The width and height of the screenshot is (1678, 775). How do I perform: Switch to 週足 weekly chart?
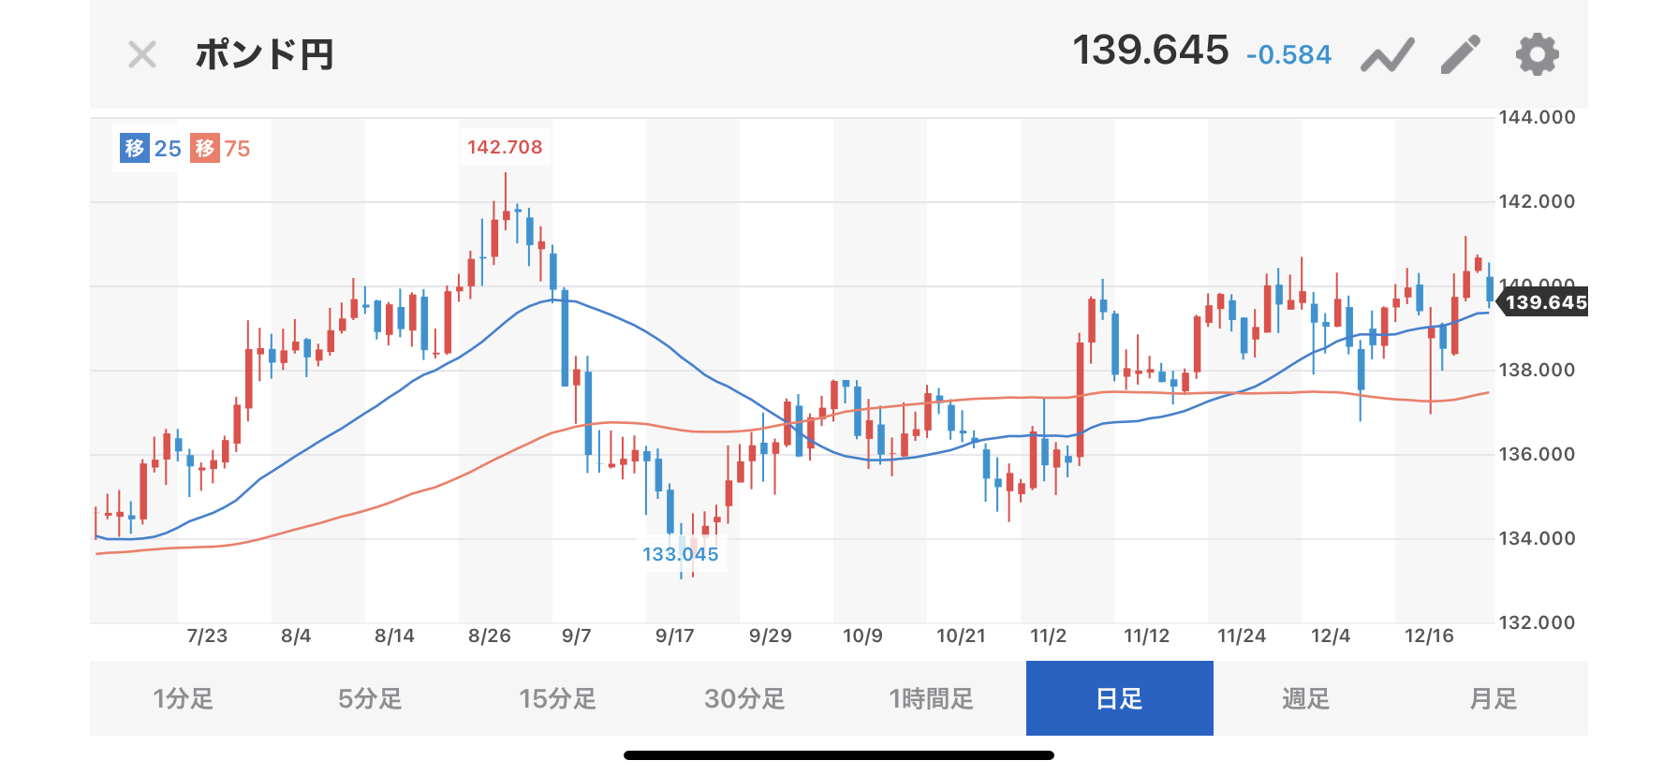pyautogui.click(x=1305, y=698)
